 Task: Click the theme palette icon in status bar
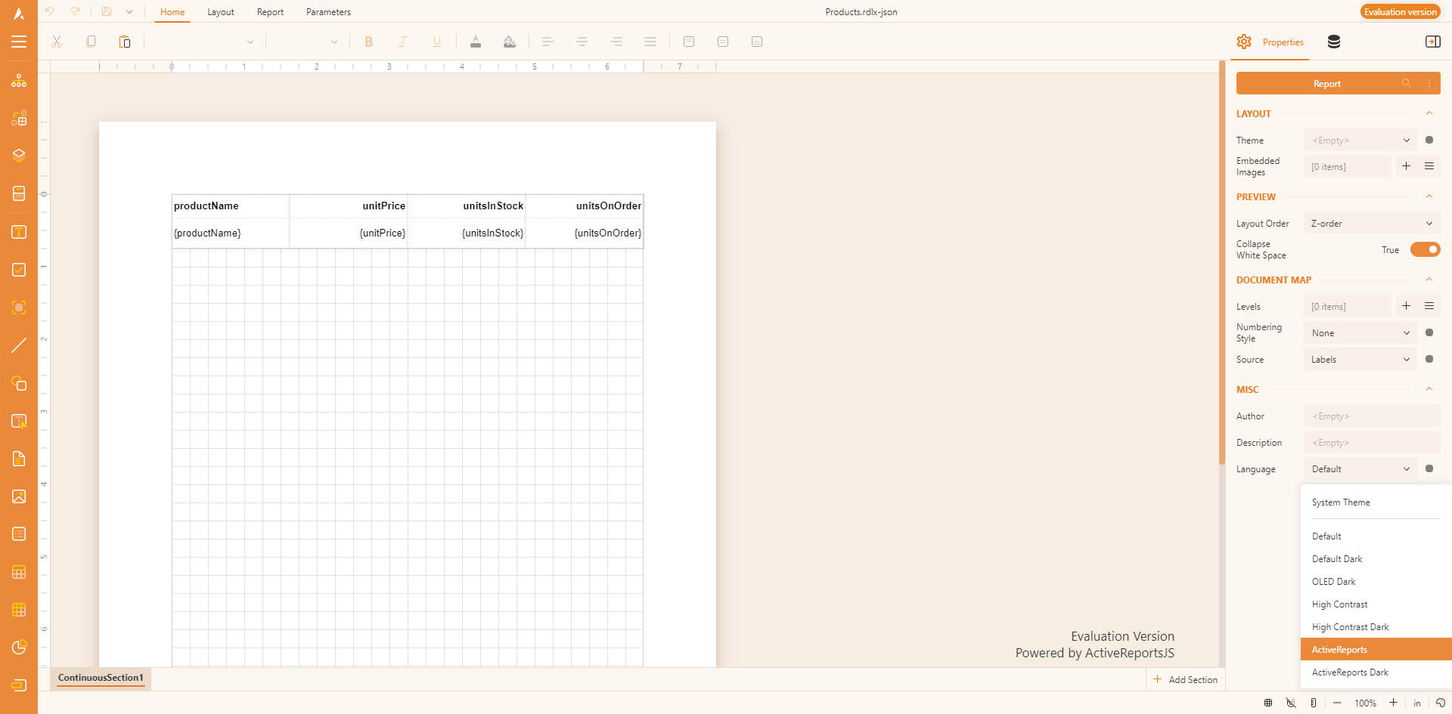[x=1441, y=703]
